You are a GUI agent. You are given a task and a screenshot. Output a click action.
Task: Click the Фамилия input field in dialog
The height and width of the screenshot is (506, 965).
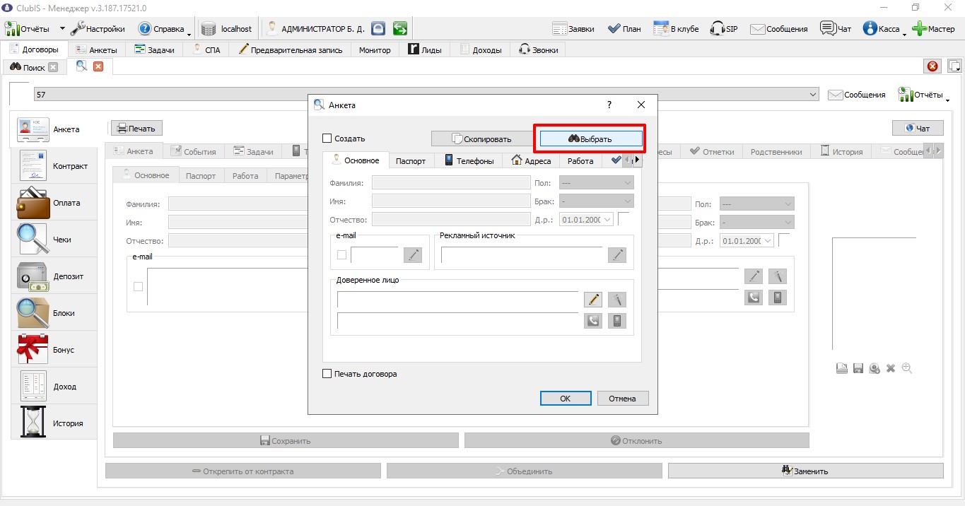tap(451, 182)
